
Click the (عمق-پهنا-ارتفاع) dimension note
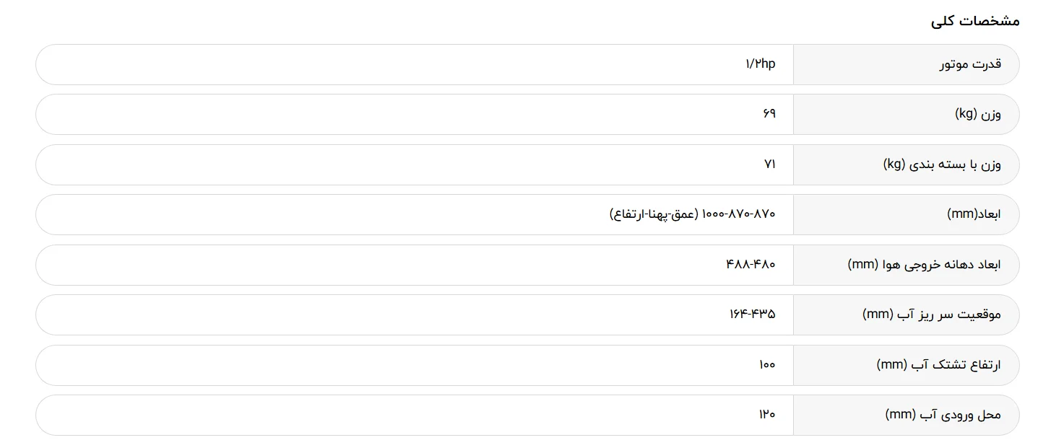(654, 214)
